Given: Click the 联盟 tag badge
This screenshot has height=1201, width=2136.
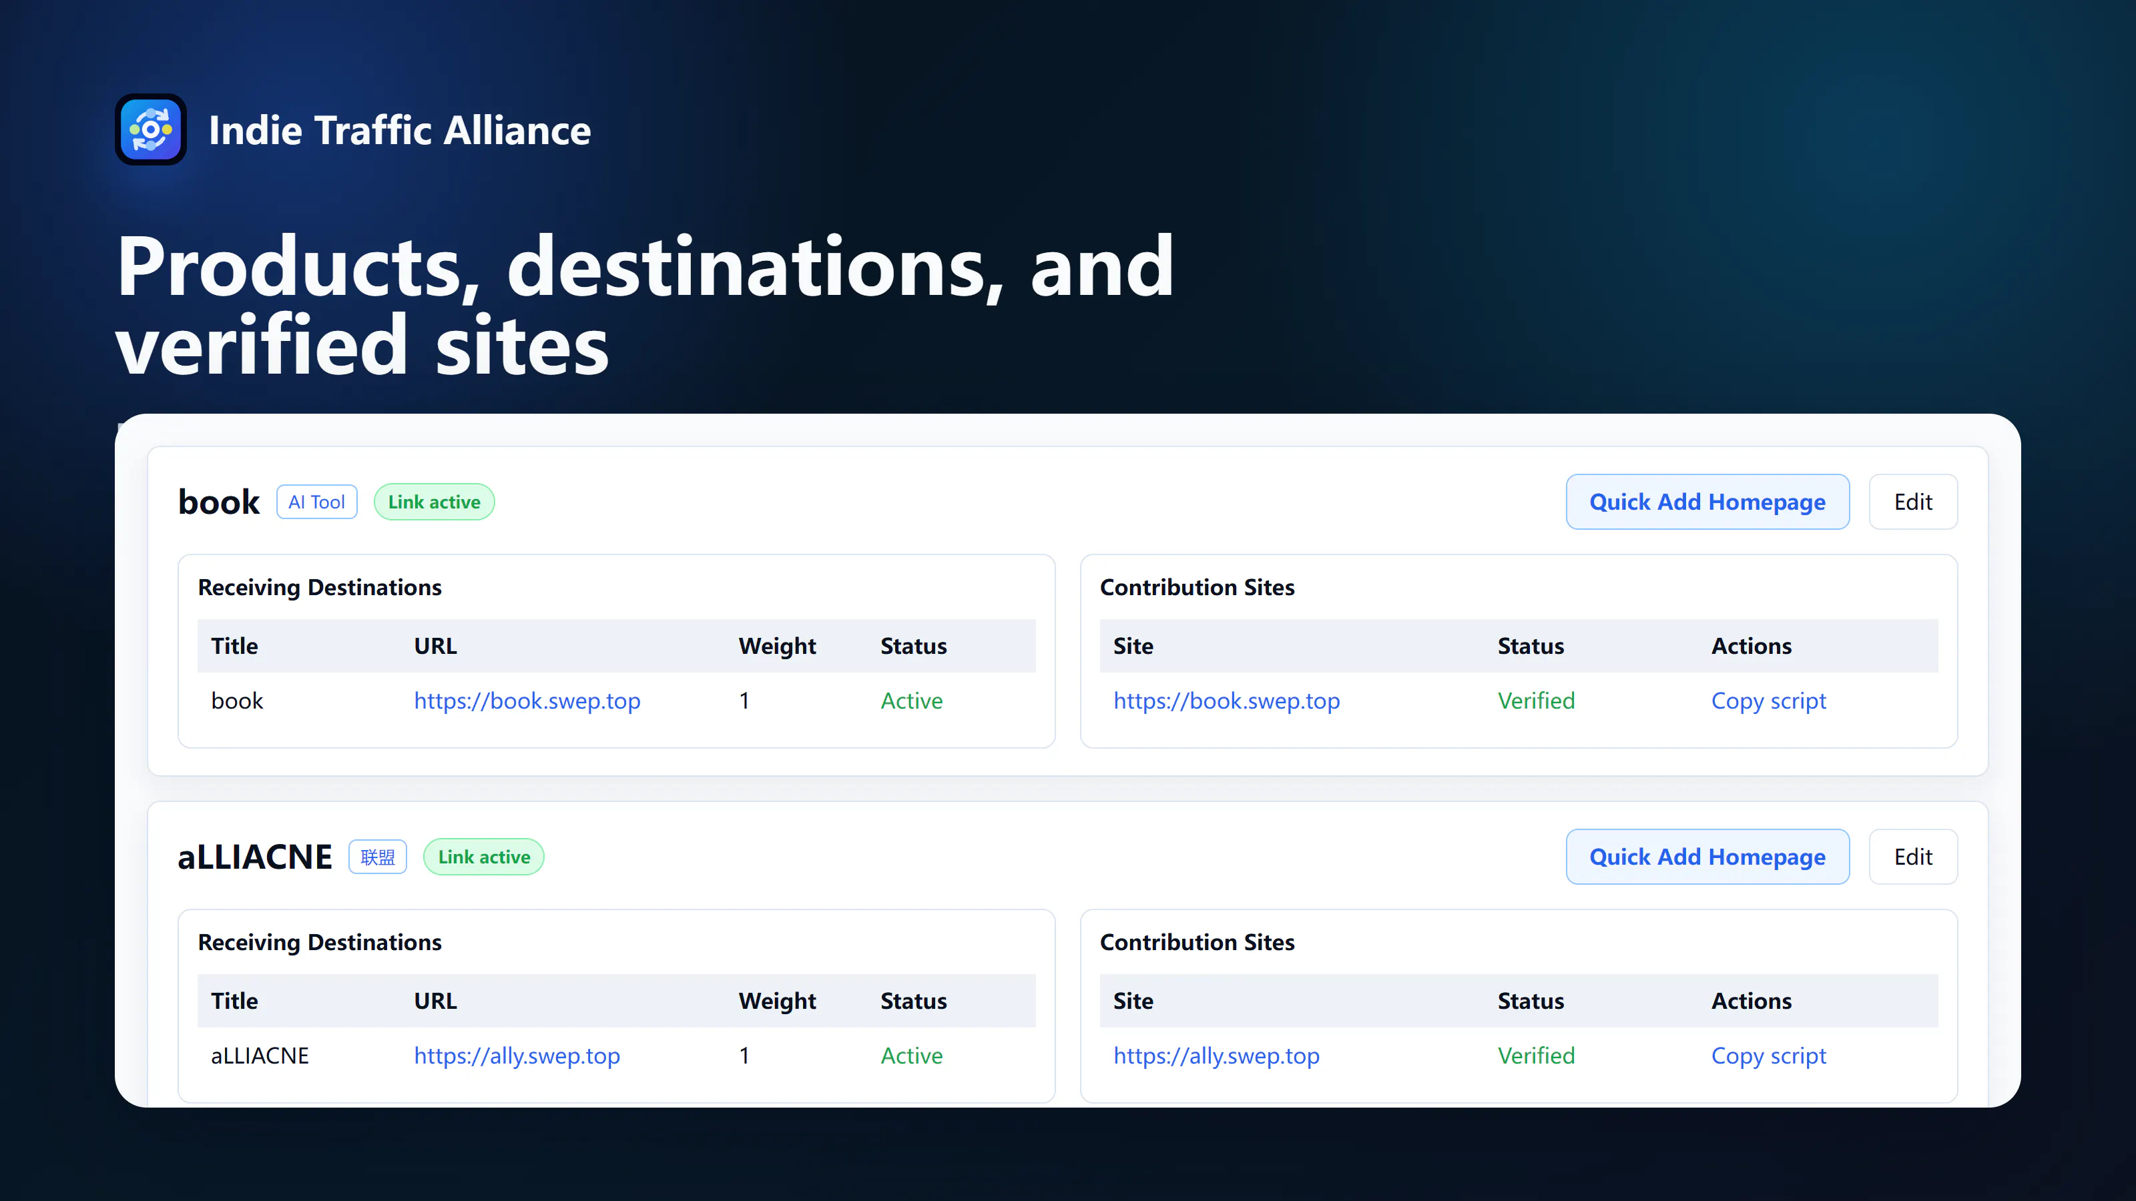Looking at the screenshot, I should pyautogui.click(x=378, y=856).
